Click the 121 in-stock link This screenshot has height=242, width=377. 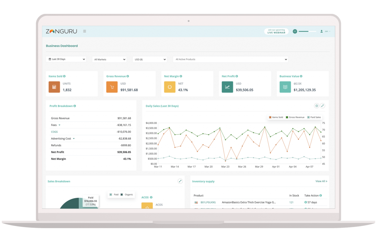292,202
